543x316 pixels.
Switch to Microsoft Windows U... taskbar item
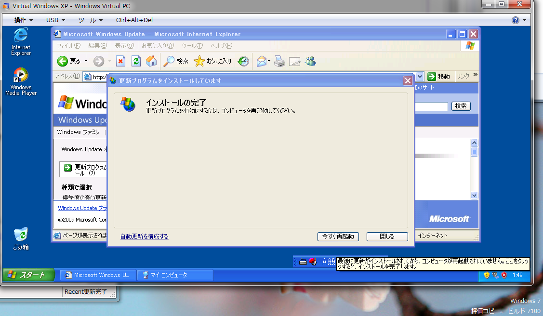coord(97,275)
